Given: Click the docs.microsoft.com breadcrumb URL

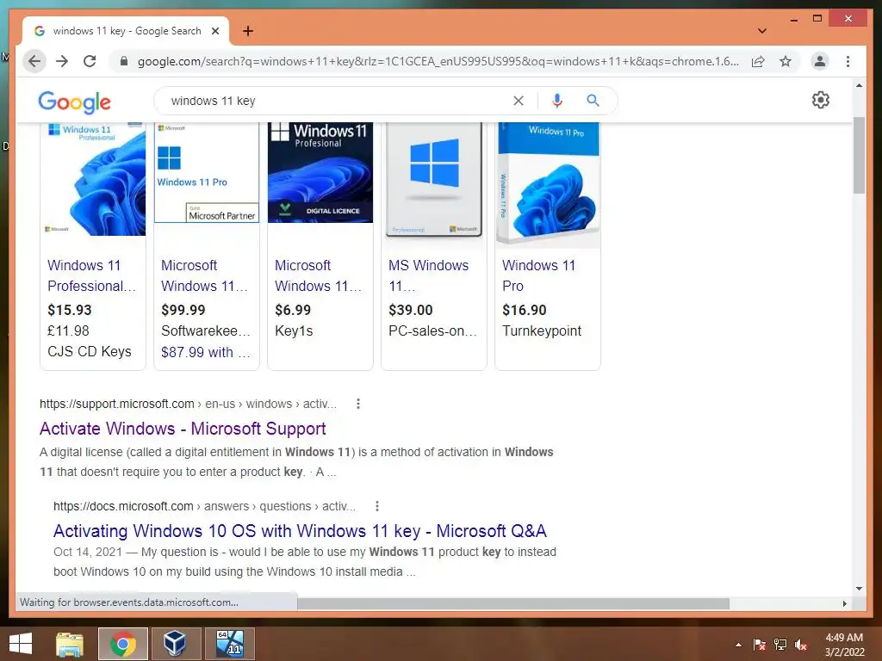Looking at the screenshot, I should [x=204, y=506].
